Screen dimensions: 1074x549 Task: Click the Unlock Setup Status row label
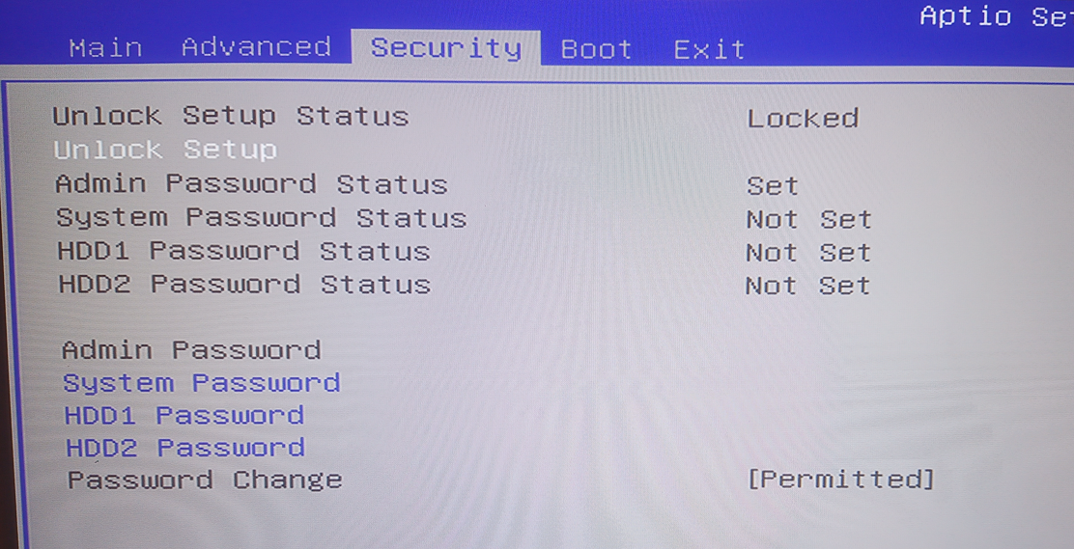231,117
